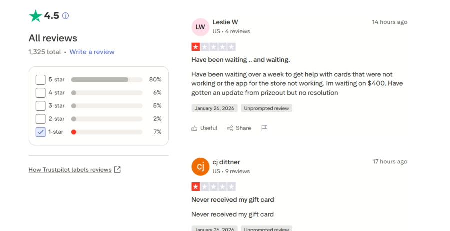Open review title 'Never received my gift card'
The image size is (450, 231).
tap(232, 200)
